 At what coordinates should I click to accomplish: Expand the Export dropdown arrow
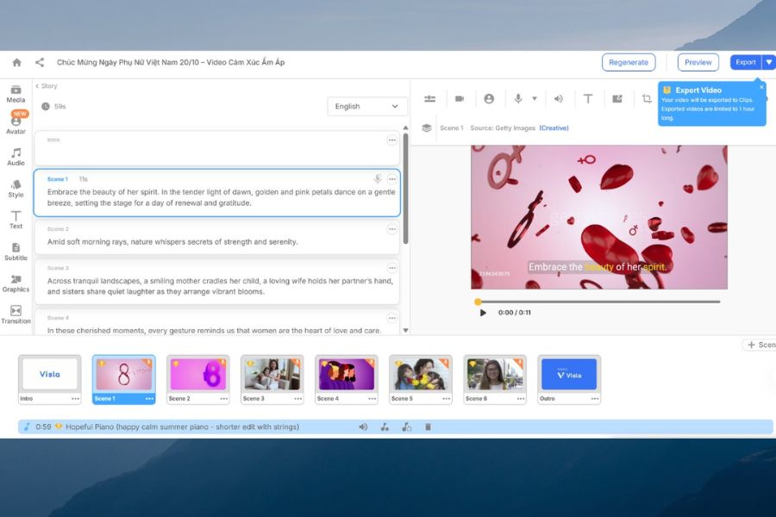pos(768,62)
